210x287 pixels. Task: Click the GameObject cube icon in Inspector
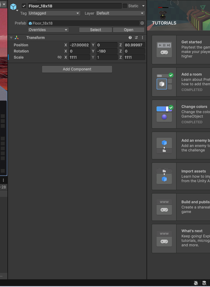point(13,7)
